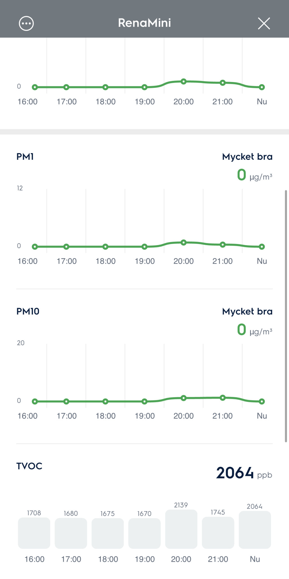Tap the PM1 section heading

click(25, 157)
